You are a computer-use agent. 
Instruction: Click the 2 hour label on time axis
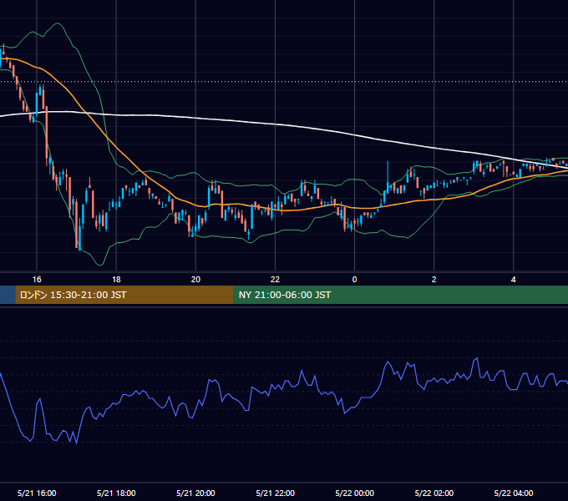[x=434, y=280]
